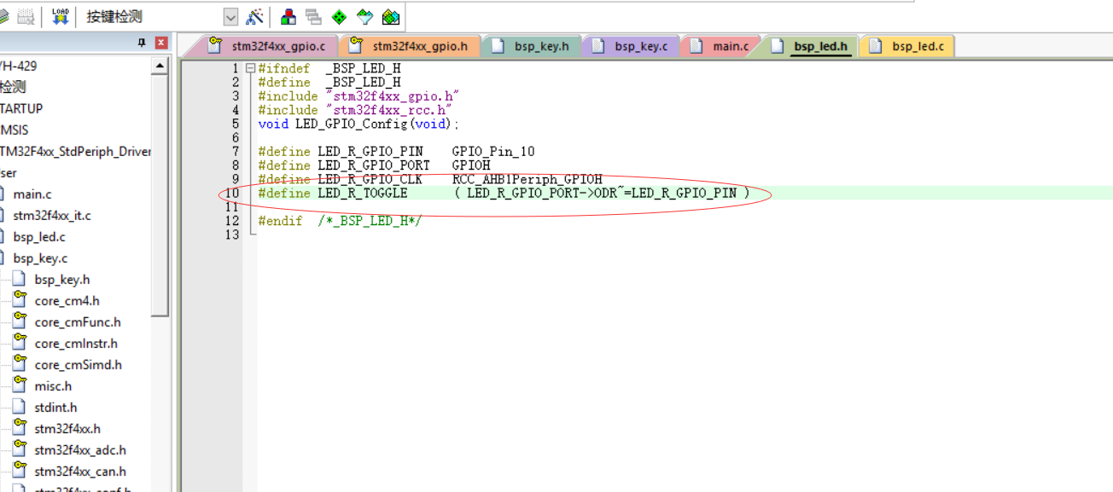The height and width of the screenshot is (492, 1113).
Task: Open the Pack Installer icon
Action: click(x=390, y=16)
